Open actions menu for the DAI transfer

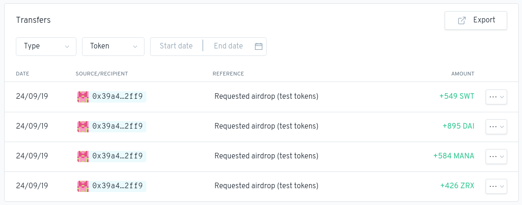click(x=496, y=127)
